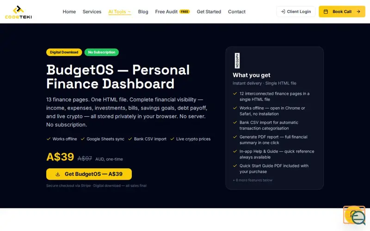Click the login arrow icon in Client Login
370x231 pixels.
click(283, 12)
